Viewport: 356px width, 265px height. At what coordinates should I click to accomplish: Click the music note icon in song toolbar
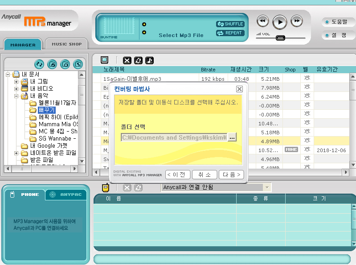click(x=149, y=61)
